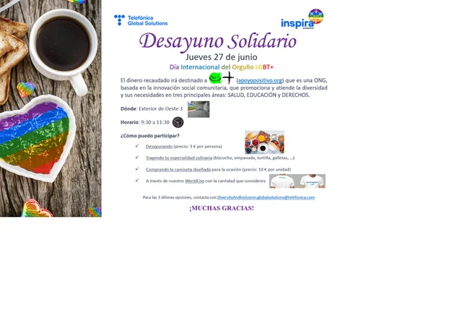Click the Inspira logo
Image resolution: width=455 pixels, height=313 pixels.
coord(297,23)
